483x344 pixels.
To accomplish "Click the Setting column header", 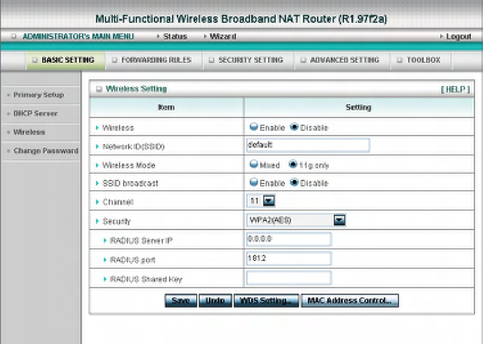I will click(x=358, y=107).
